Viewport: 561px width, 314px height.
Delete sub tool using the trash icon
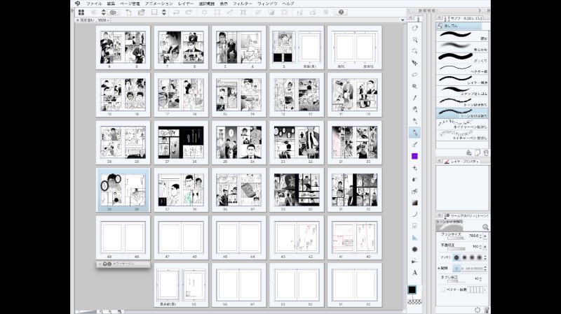pos(486,152)
